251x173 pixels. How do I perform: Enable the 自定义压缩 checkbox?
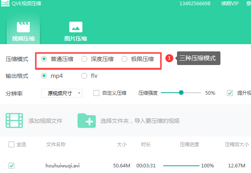[96, 93]
